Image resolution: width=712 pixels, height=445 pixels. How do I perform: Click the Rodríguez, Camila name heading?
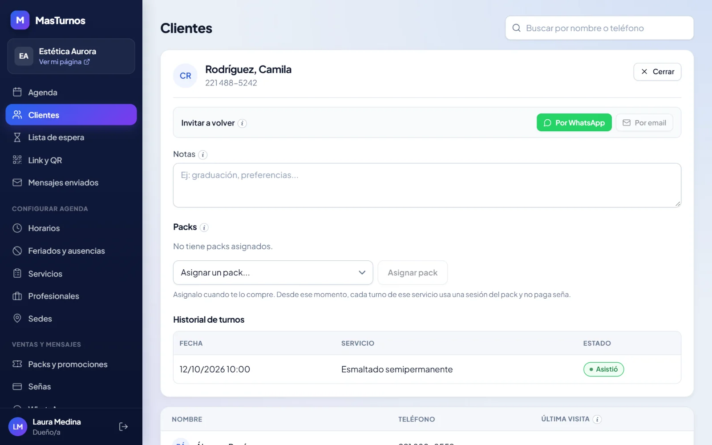248,69
